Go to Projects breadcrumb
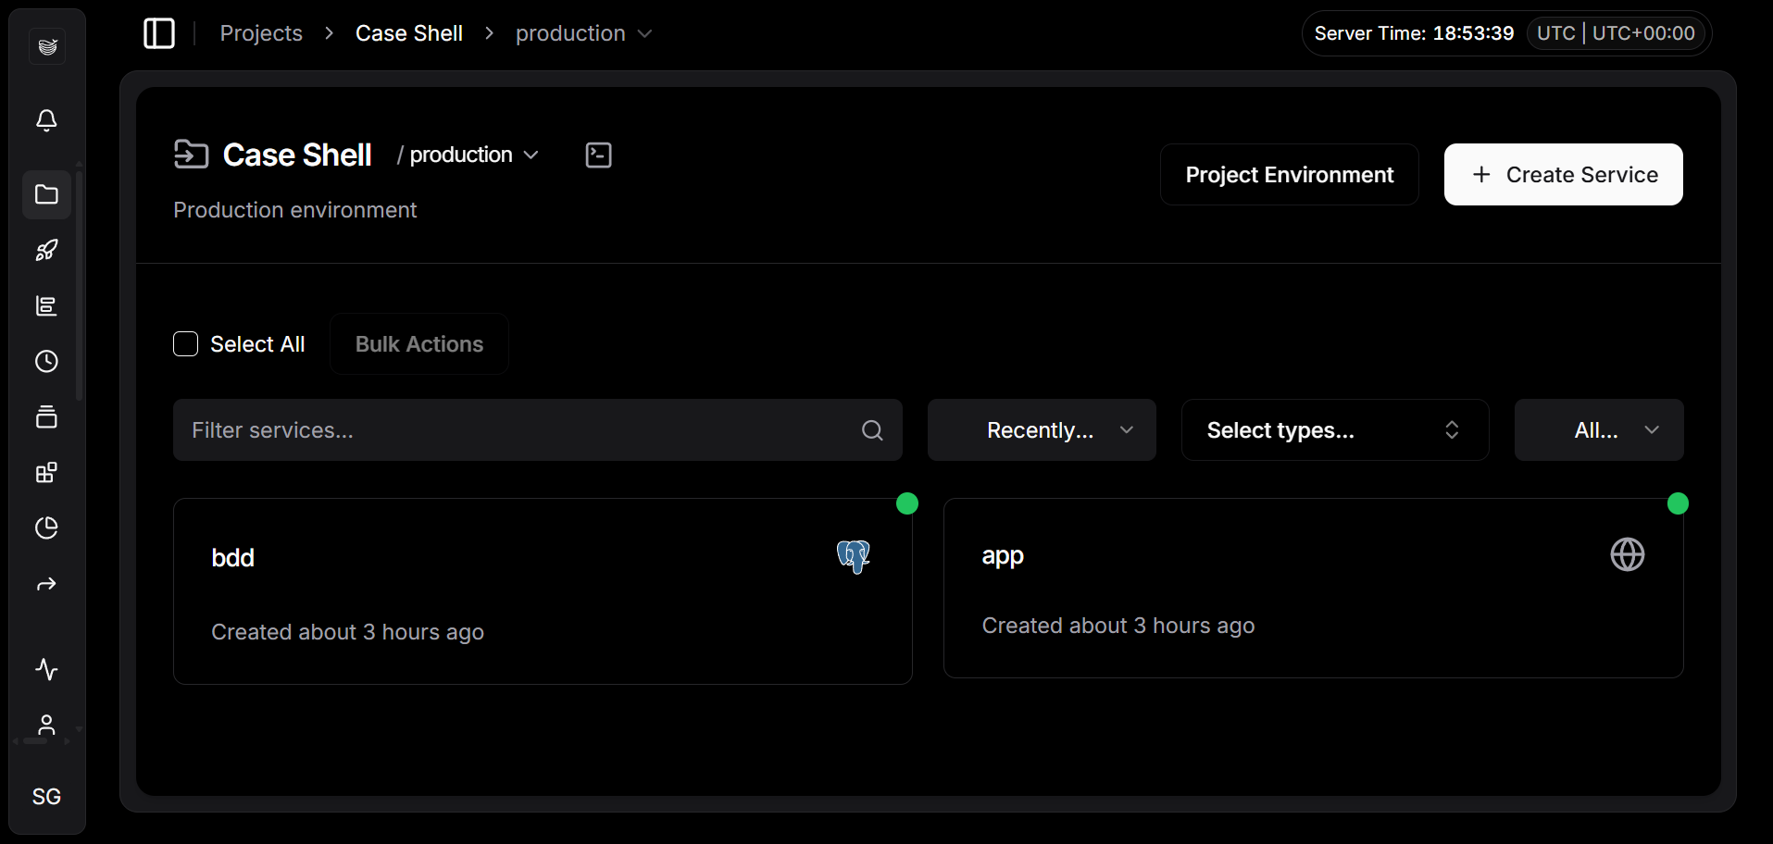Screen dimensions: 1773x844 pyautogui.click(x=261, y=33)
